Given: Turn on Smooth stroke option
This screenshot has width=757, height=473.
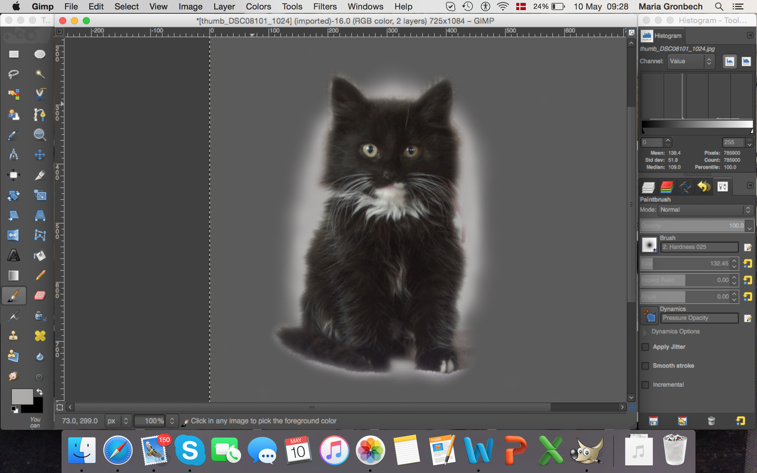Looking at the screenshot, I should [645, 366].
